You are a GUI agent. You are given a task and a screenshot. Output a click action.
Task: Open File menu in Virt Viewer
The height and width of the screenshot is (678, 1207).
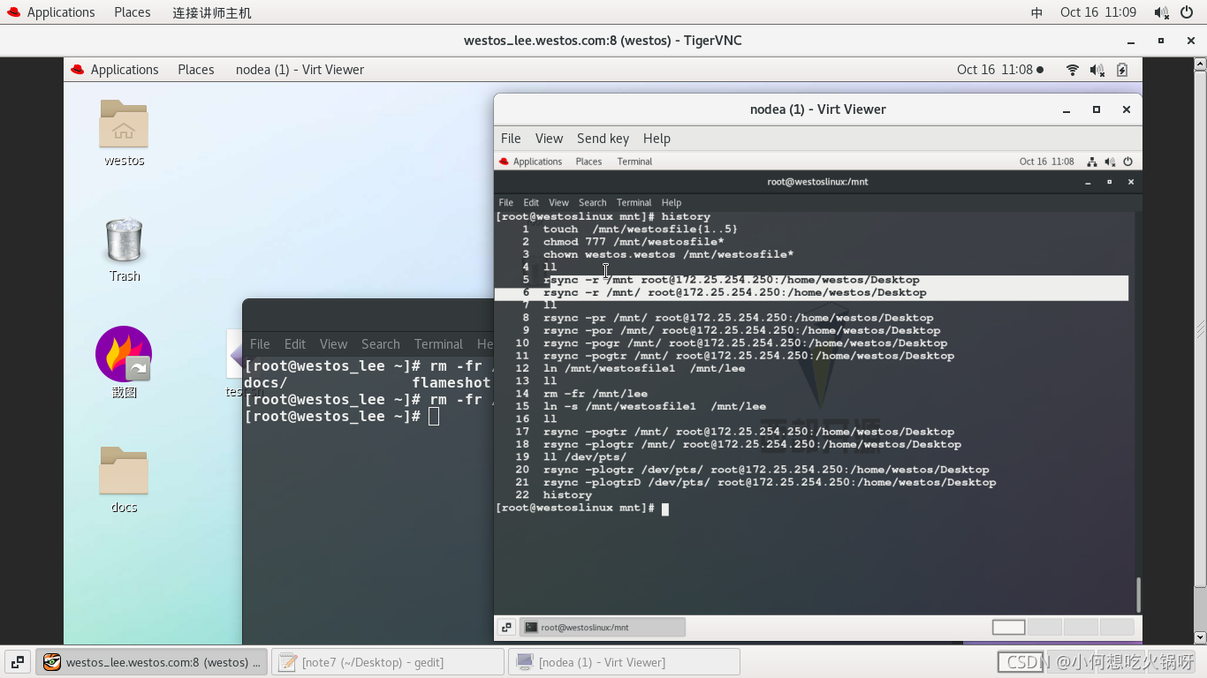(511, 139)
